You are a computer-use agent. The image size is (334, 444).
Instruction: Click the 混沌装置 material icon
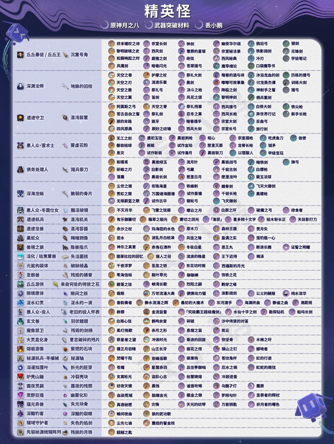(x=65, y=118)
